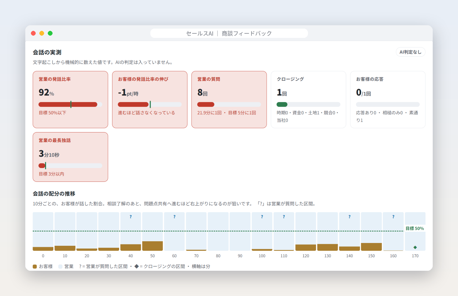Click the AI判定なし badge
This screenshot has width=458, height=296.
pos(411,52)
